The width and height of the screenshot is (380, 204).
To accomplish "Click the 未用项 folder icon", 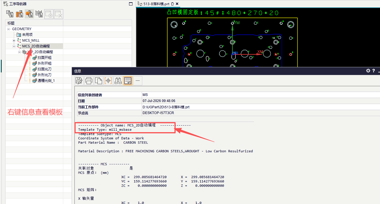I will (x=19, y=35).
